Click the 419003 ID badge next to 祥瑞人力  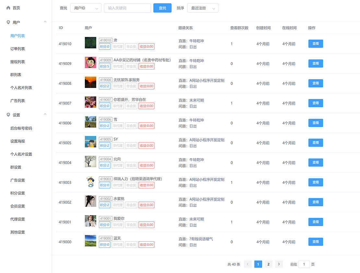pyautogui.click(x=105, y=179)
